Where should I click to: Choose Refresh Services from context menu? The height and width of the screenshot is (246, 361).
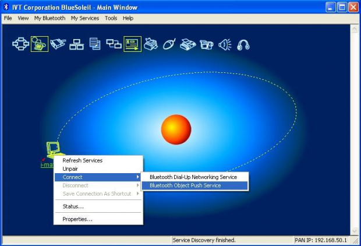(98, 160)
